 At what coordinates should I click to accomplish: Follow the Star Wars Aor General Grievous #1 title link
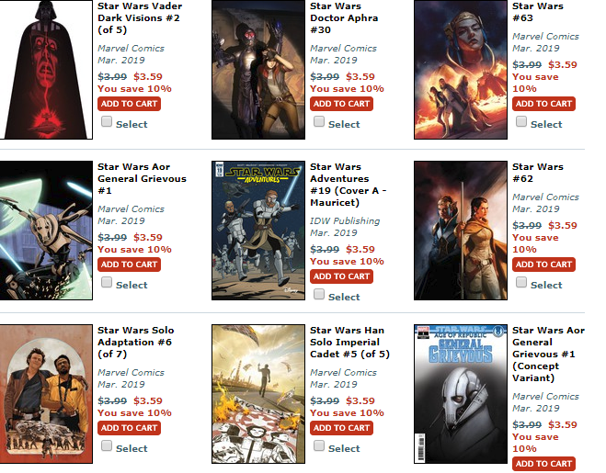(142, 178)
